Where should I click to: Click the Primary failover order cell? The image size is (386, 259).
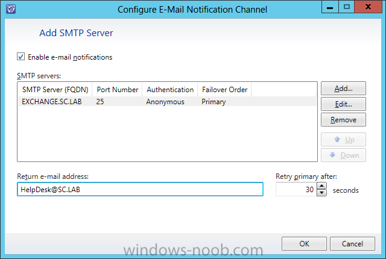214,101
